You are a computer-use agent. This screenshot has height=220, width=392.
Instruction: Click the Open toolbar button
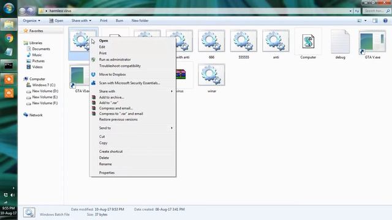pyautogui.click(x=56, y=21)
